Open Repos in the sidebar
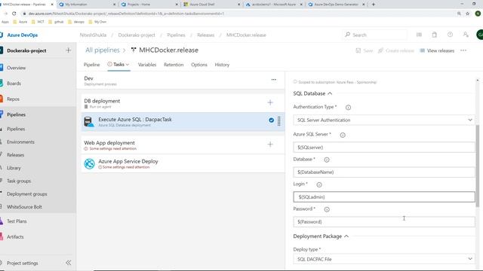This screenshot has width=483, height=271. [13, 99]
